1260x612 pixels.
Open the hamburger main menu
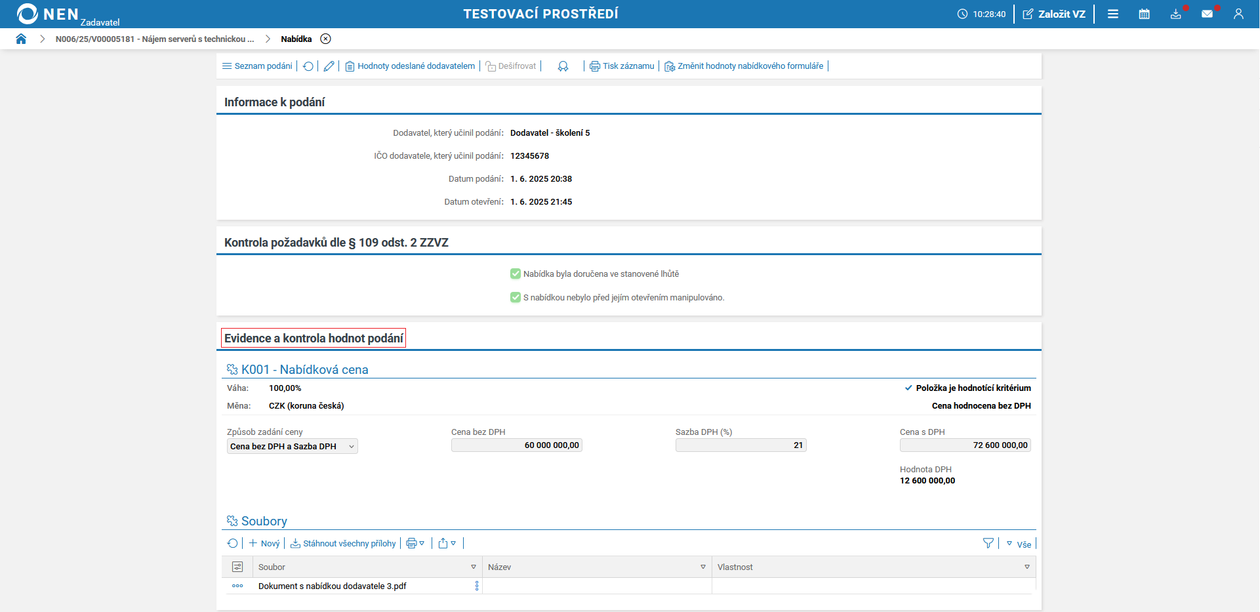pos(1113,14)
